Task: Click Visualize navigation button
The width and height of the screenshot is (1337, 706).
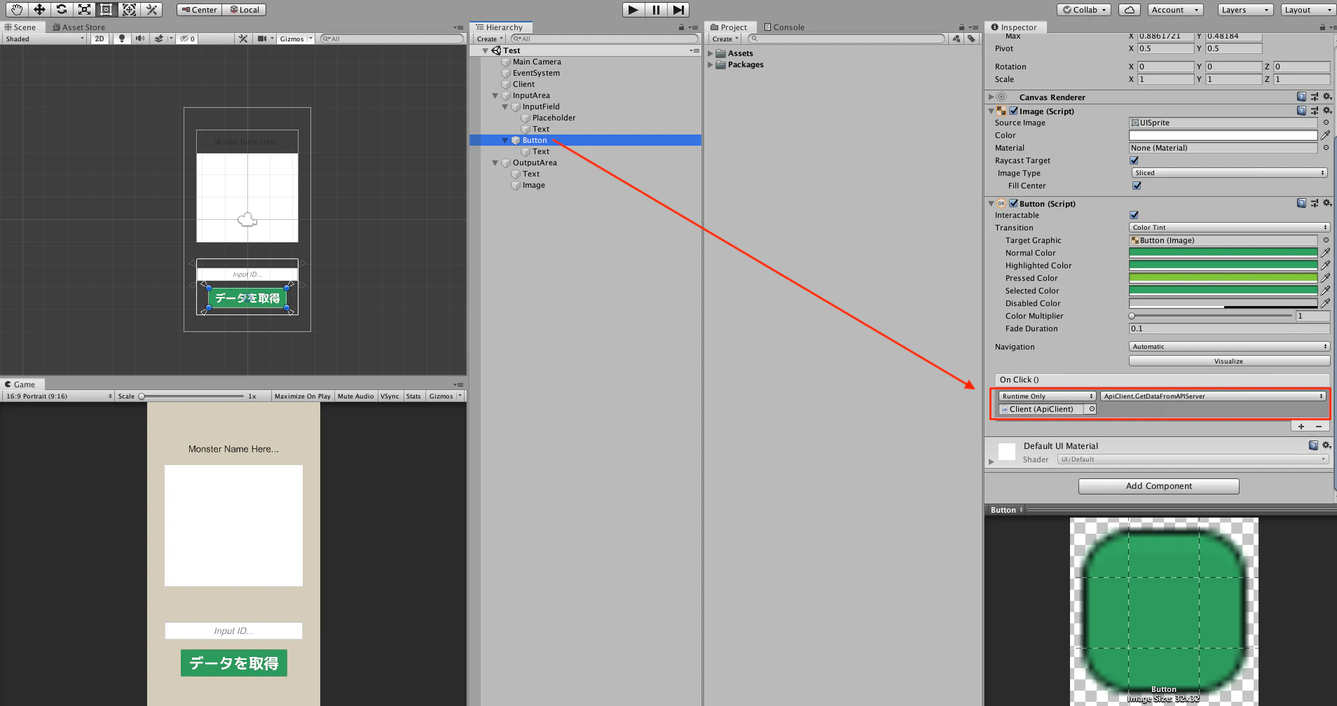Action: [x=1229, y=361]
